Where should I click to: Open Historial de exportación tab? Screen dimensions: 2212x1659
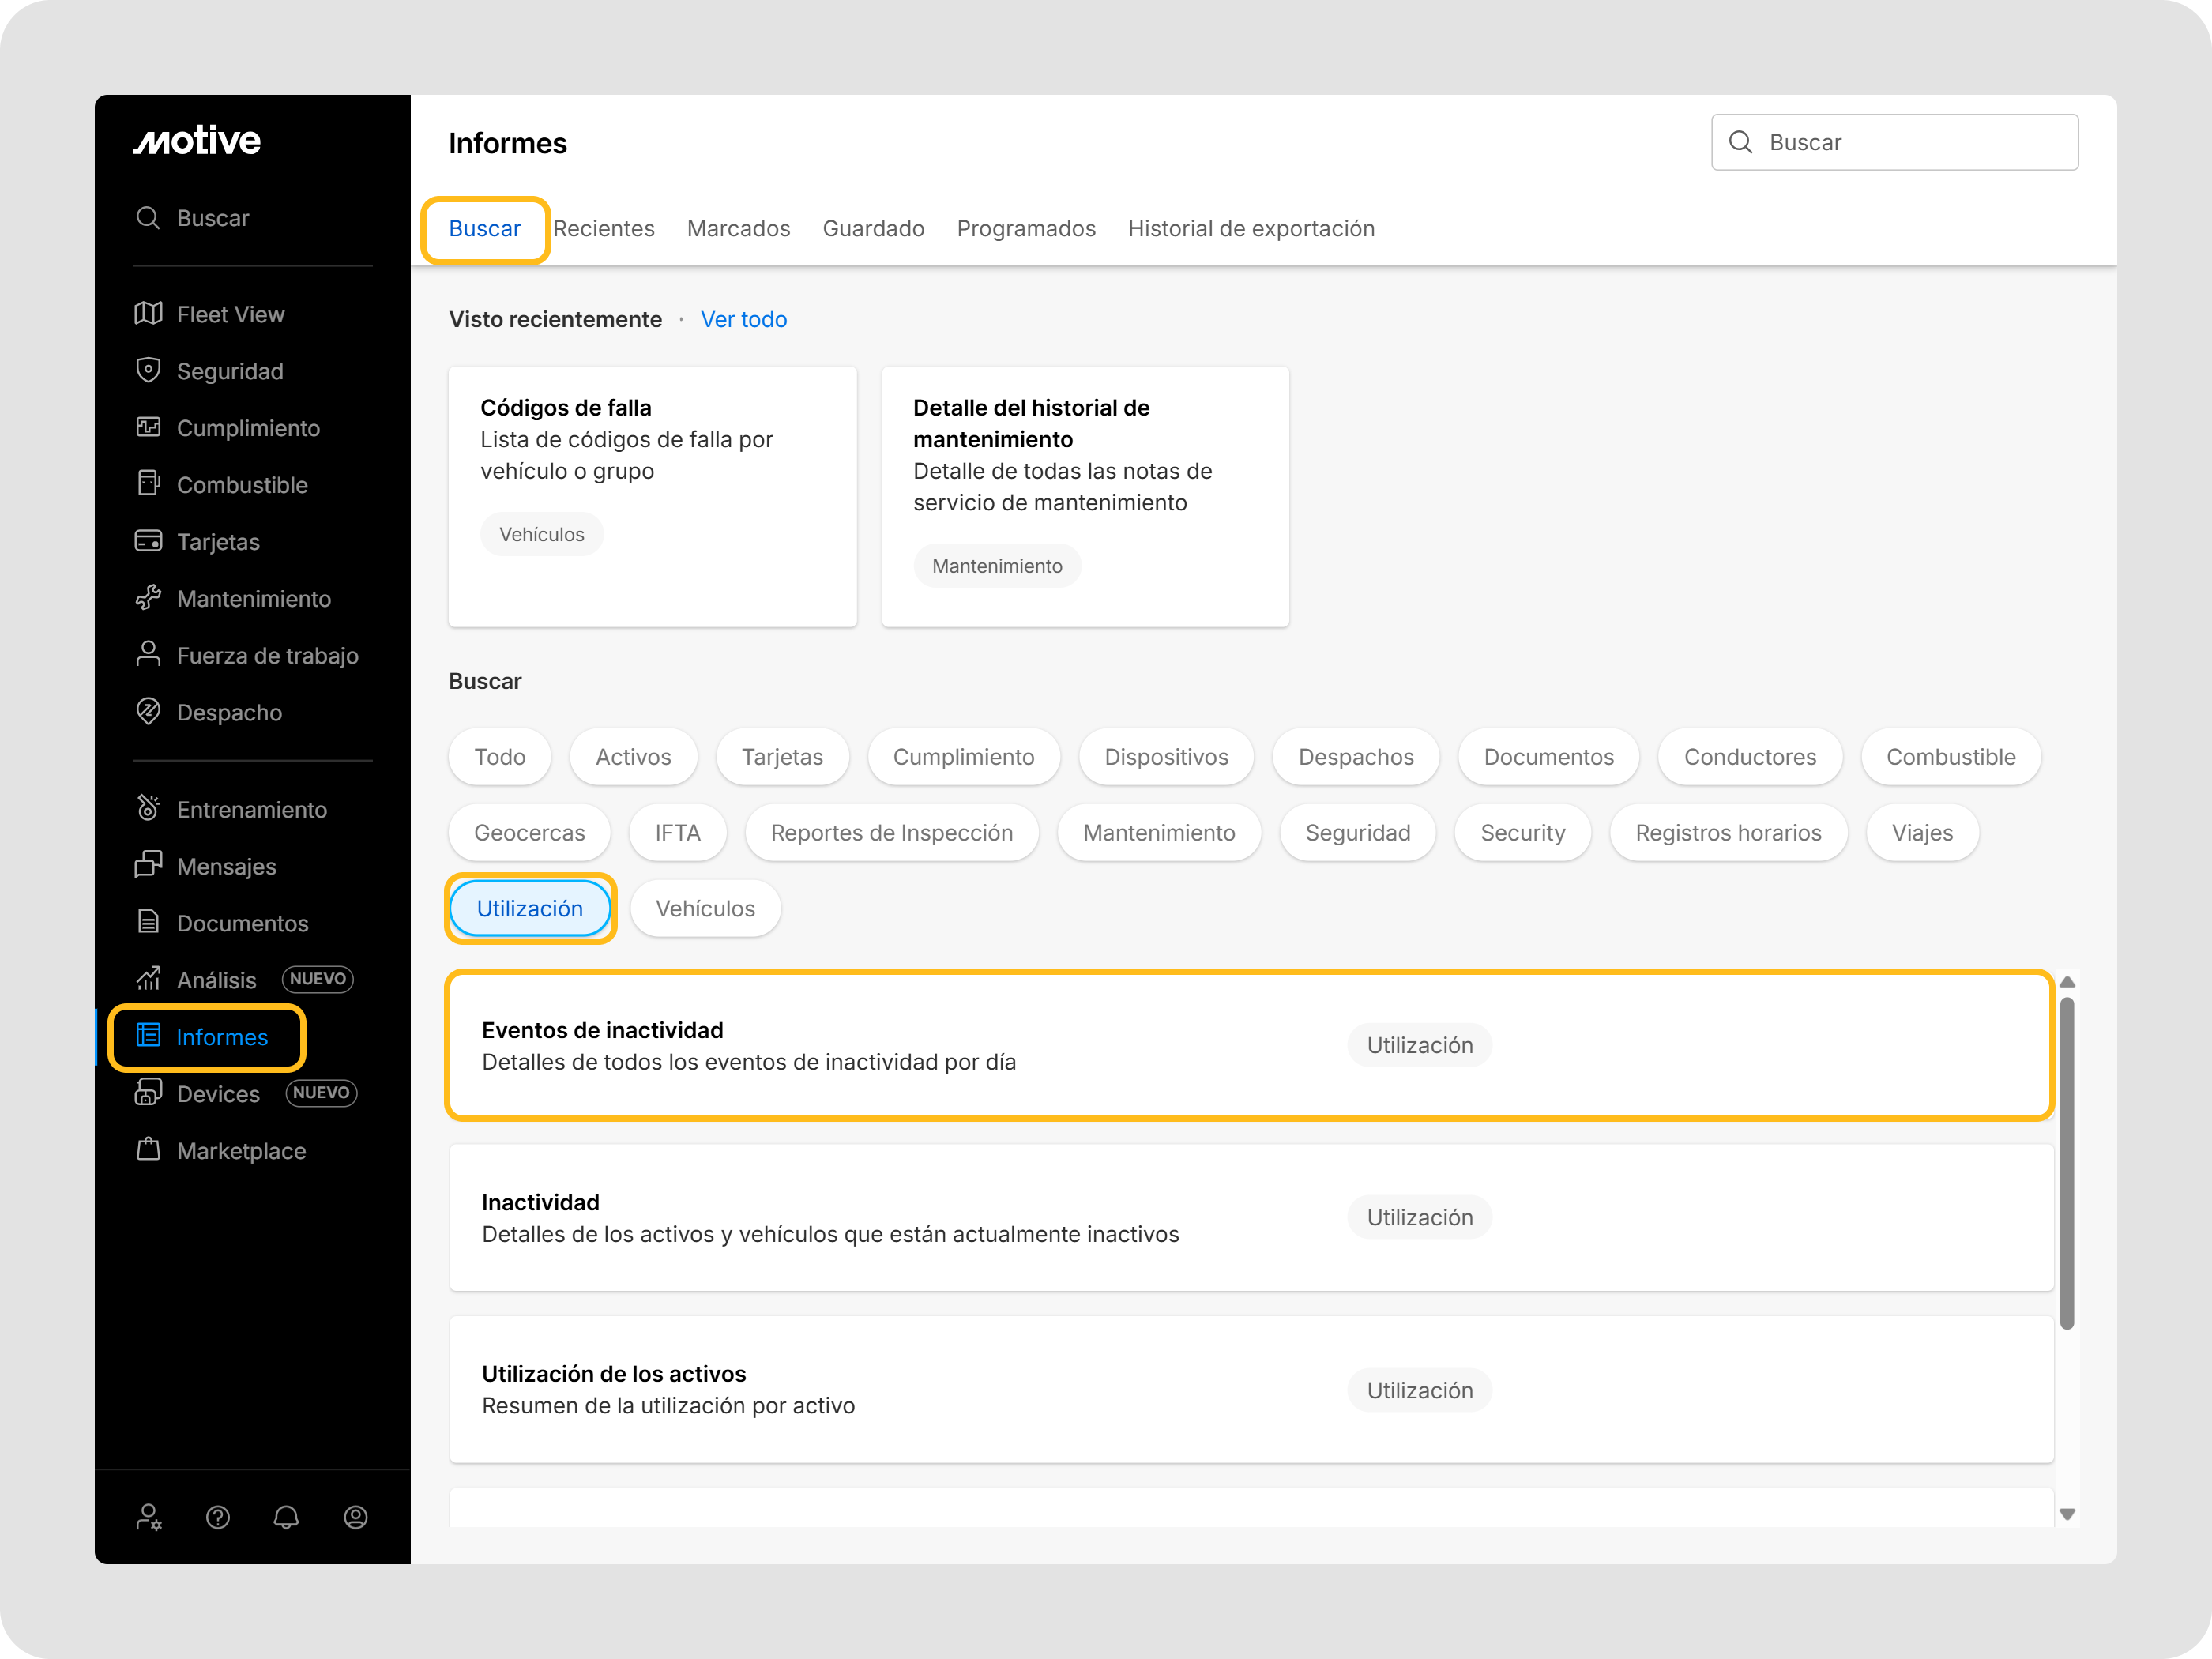[x=1251, y=229]
